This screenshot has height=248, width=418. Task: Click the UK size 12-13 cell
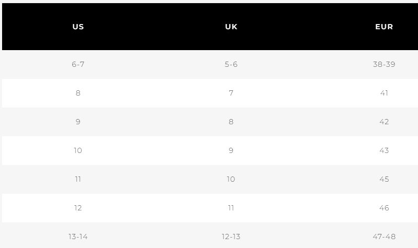coord(231,237)
